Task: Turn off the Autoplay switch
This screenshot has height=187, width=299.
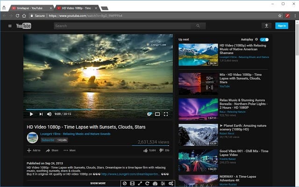Action: click(264, 40)
